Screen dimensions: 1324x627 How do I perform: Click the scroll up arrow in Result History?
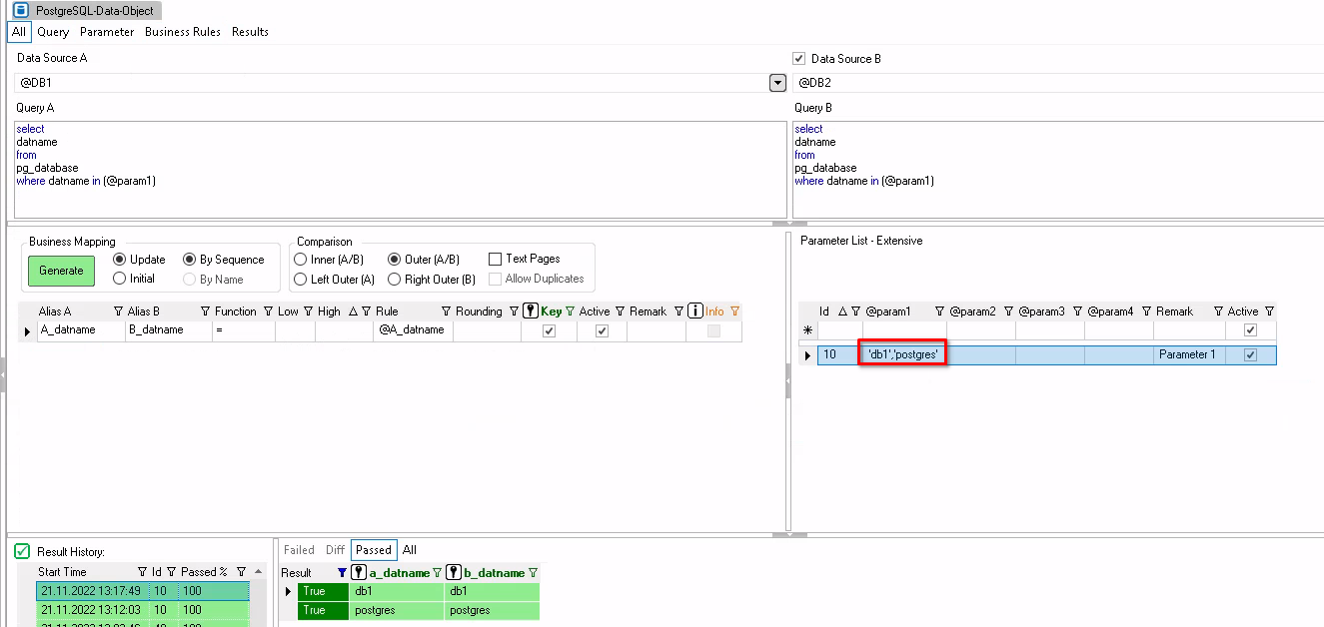260,572
